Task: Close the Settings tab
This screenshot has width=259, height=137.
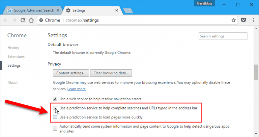Action: point(117,10)
